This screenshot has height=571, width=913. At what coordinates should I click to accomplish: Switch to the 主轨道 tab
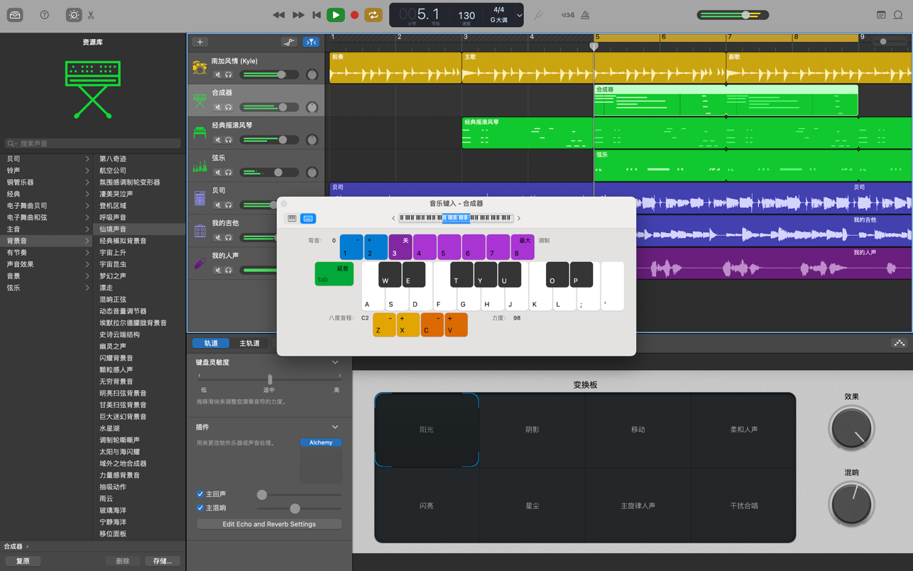click(x=249, y=344)
